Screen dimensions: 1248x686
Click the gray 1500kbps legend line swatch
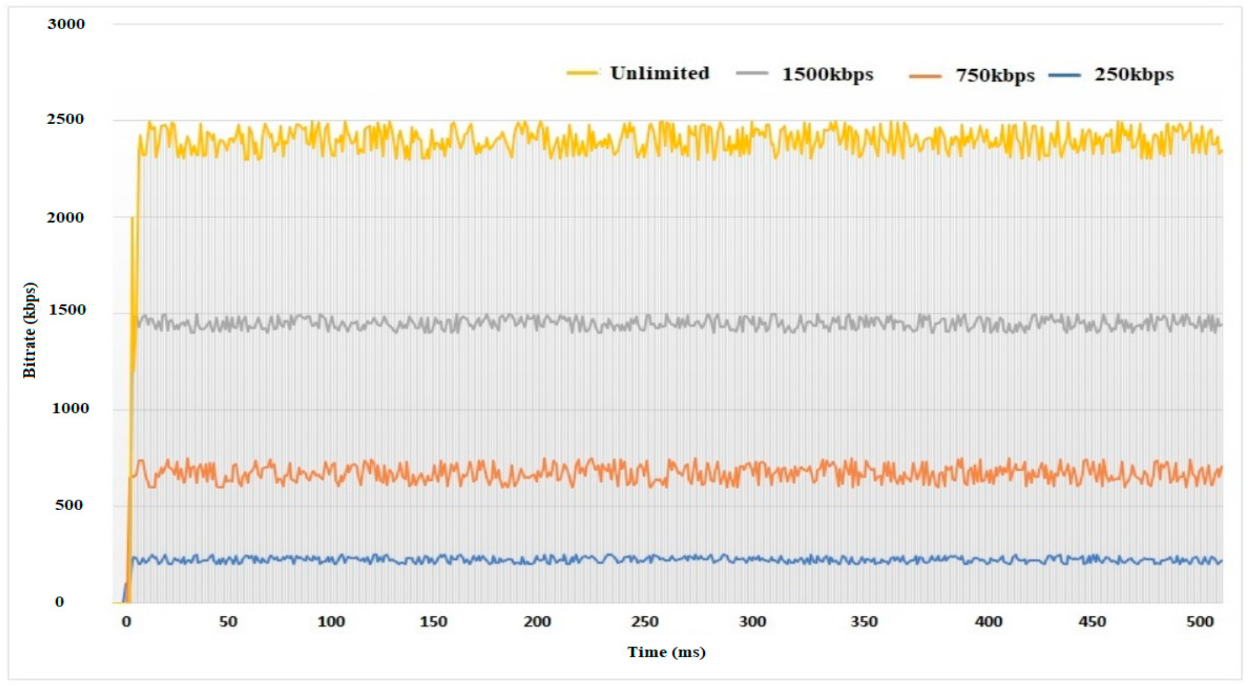tap(752, 73)
